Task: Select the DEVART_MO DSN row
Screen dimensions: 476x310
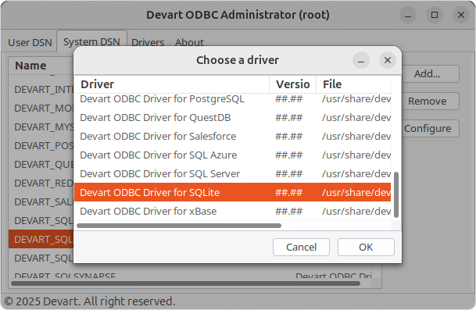Action: click(41, 109)
